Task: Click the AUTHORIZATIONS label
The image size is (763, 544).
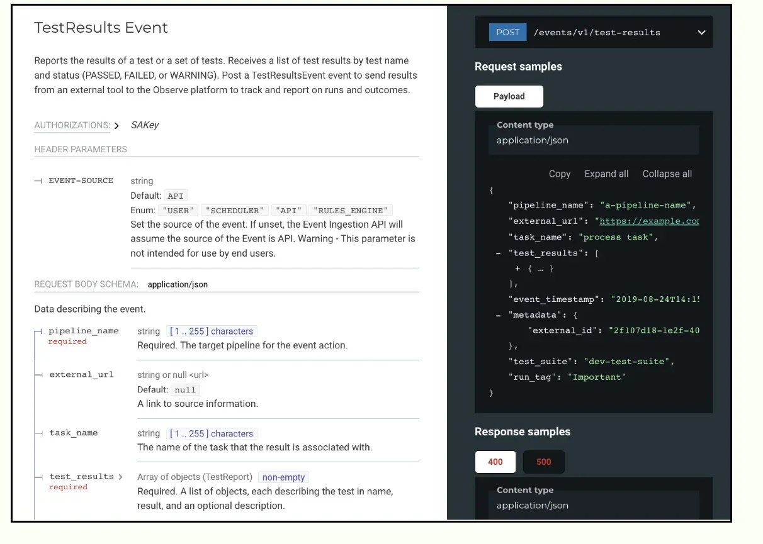Action: [x=72, y=125]
